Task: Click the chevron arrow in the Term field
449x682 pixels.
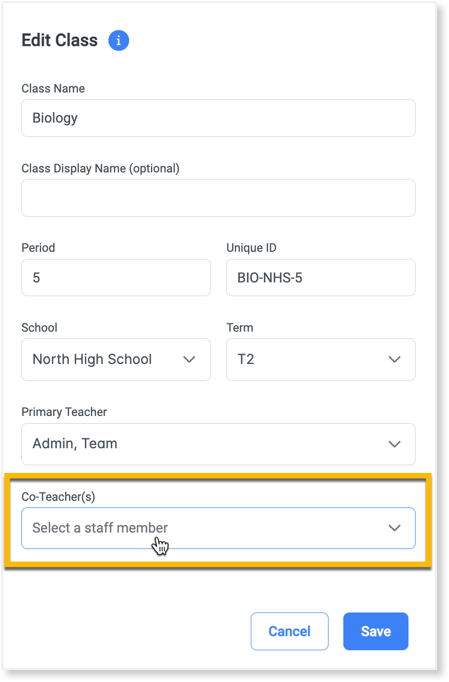Action: click(x=394, y=360)
